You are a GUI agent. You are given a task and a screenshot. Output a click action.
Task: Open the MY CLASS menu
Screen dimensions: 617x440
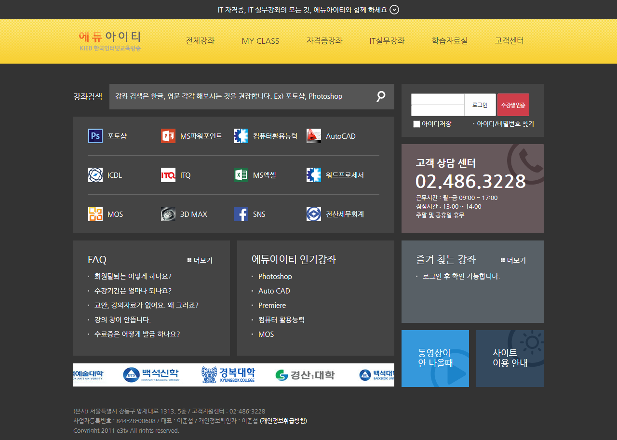[x=260, y=41]
